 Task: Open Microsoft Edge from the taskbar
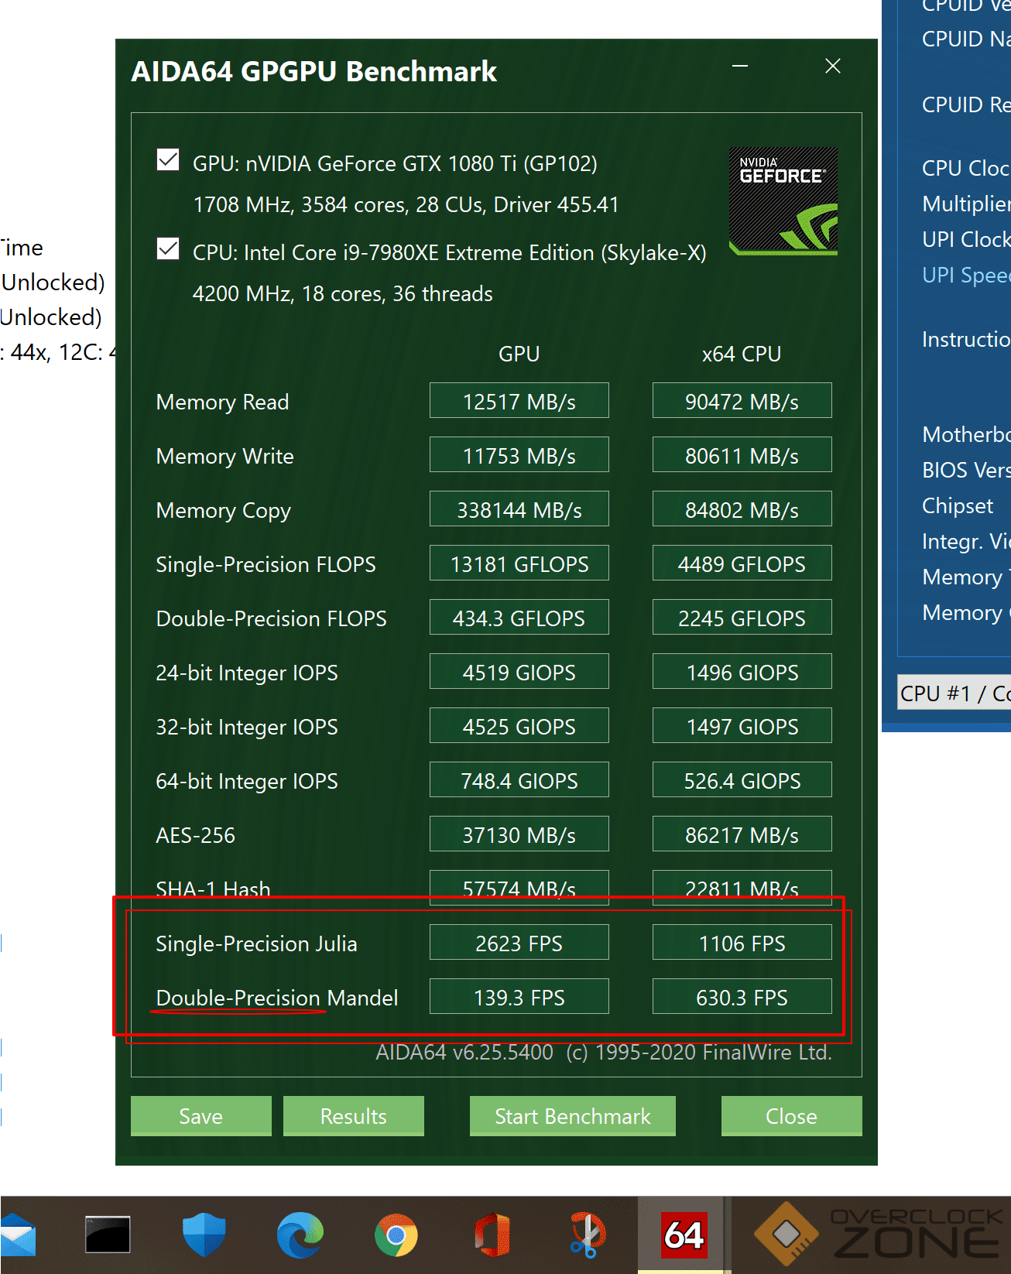(300, 1235)
